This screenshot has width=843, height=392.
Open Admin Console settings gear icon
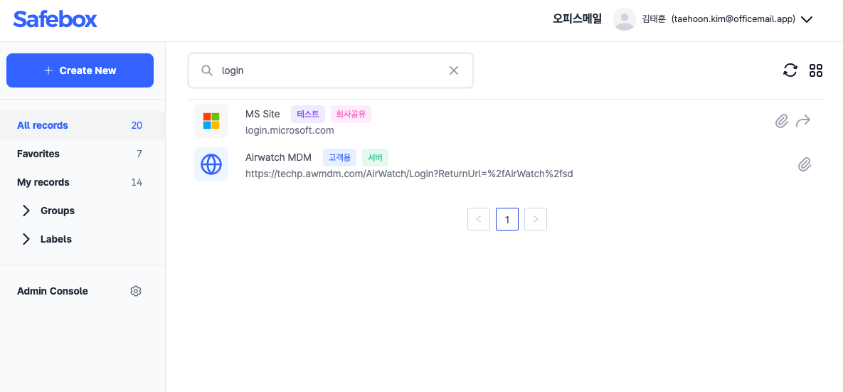(136, 291)
